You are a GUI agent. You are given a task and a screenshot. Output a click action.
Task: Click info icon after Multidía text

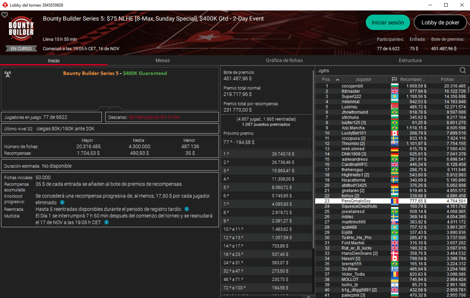(107, 222)
